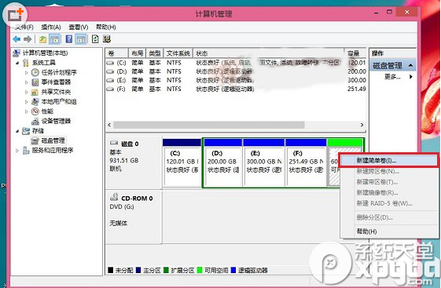Expand the Task Scheduler (任务计划程序) node
This screenshot has width=441, height=288.
click(26, 73)
